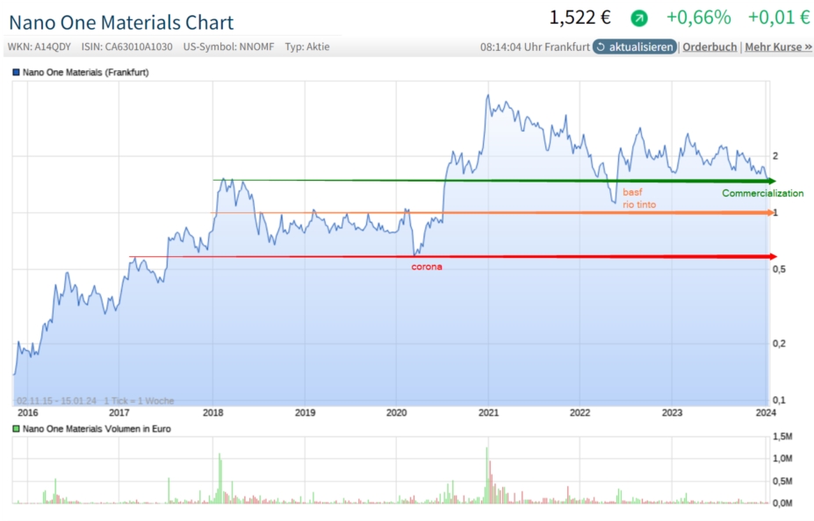
Task: Click the red arrowhead ending the corona line
Action: [772, 257]
